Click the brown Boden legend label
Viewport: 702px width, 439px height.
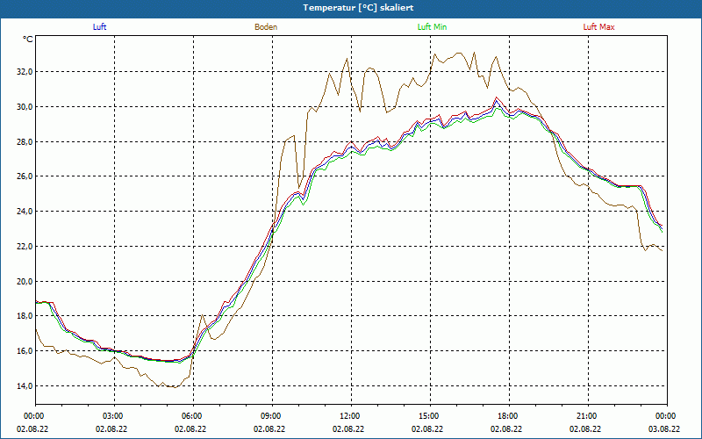point(266,27)
